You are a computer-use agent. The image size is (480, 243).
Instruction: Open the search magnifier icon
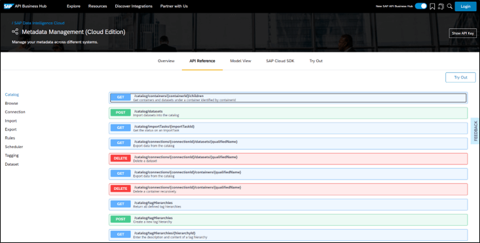450,6
